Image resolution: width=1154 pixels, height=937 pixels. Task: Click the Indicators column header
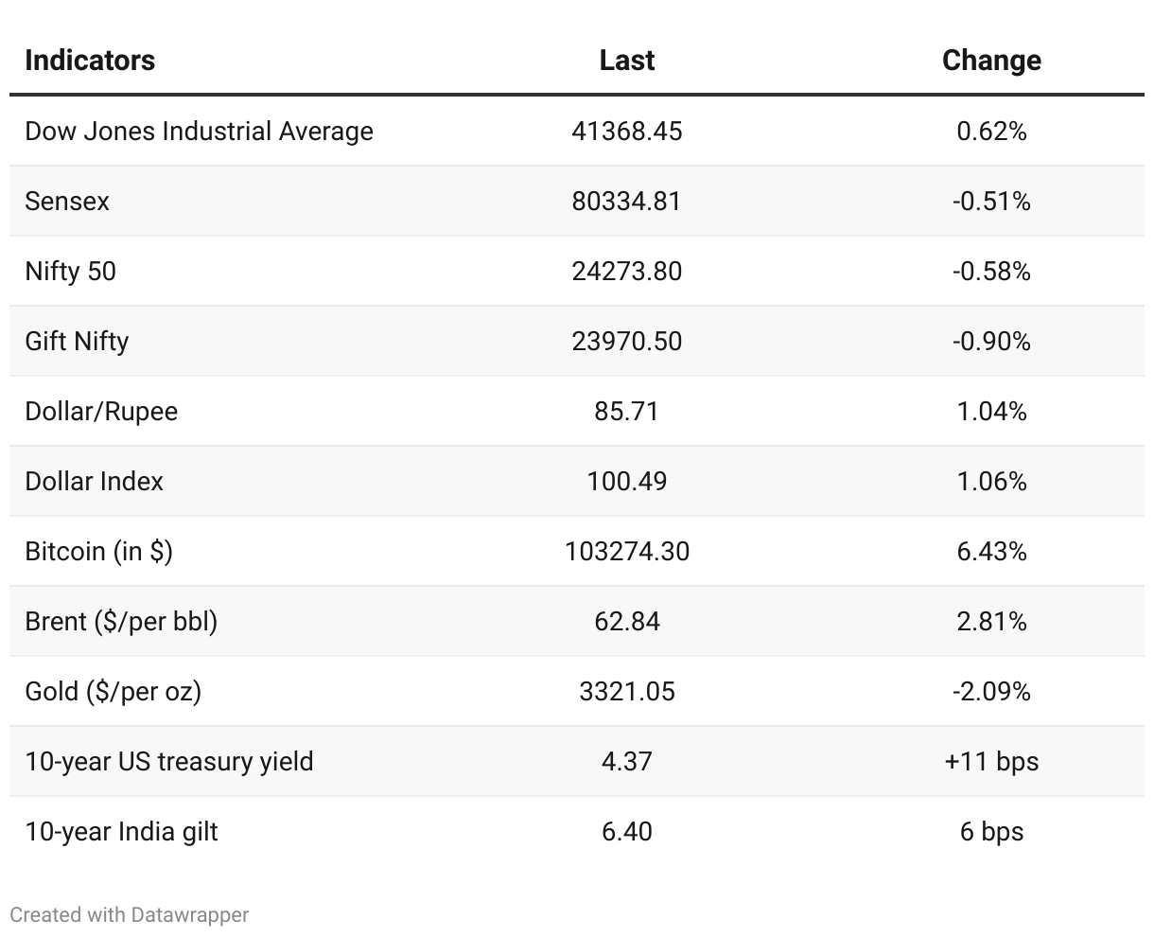point(90,60)
